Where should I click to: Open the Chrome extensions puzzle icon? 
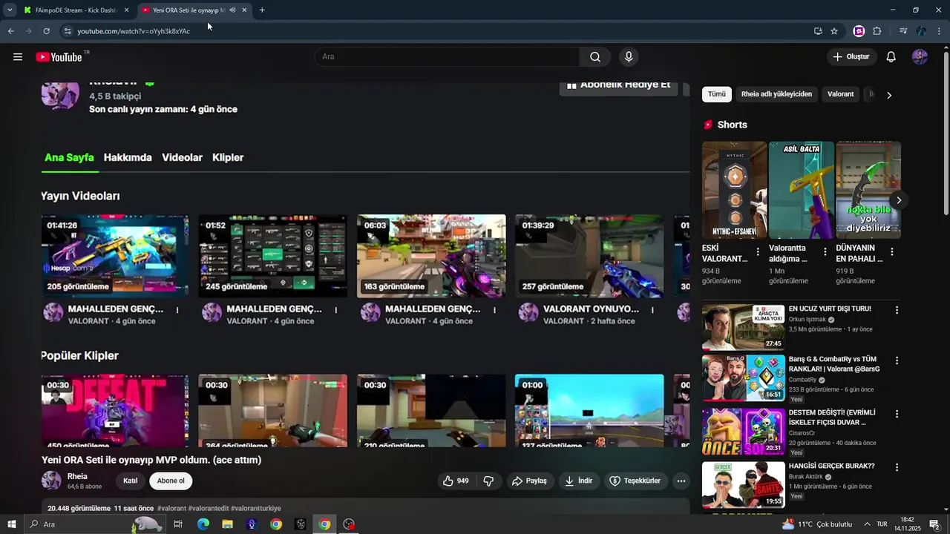(877, 31)
